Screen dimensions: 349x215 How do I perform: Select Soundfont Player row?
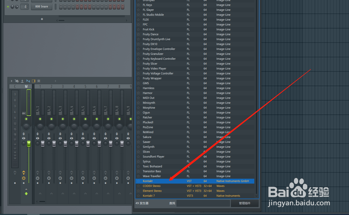click(195, 157)
